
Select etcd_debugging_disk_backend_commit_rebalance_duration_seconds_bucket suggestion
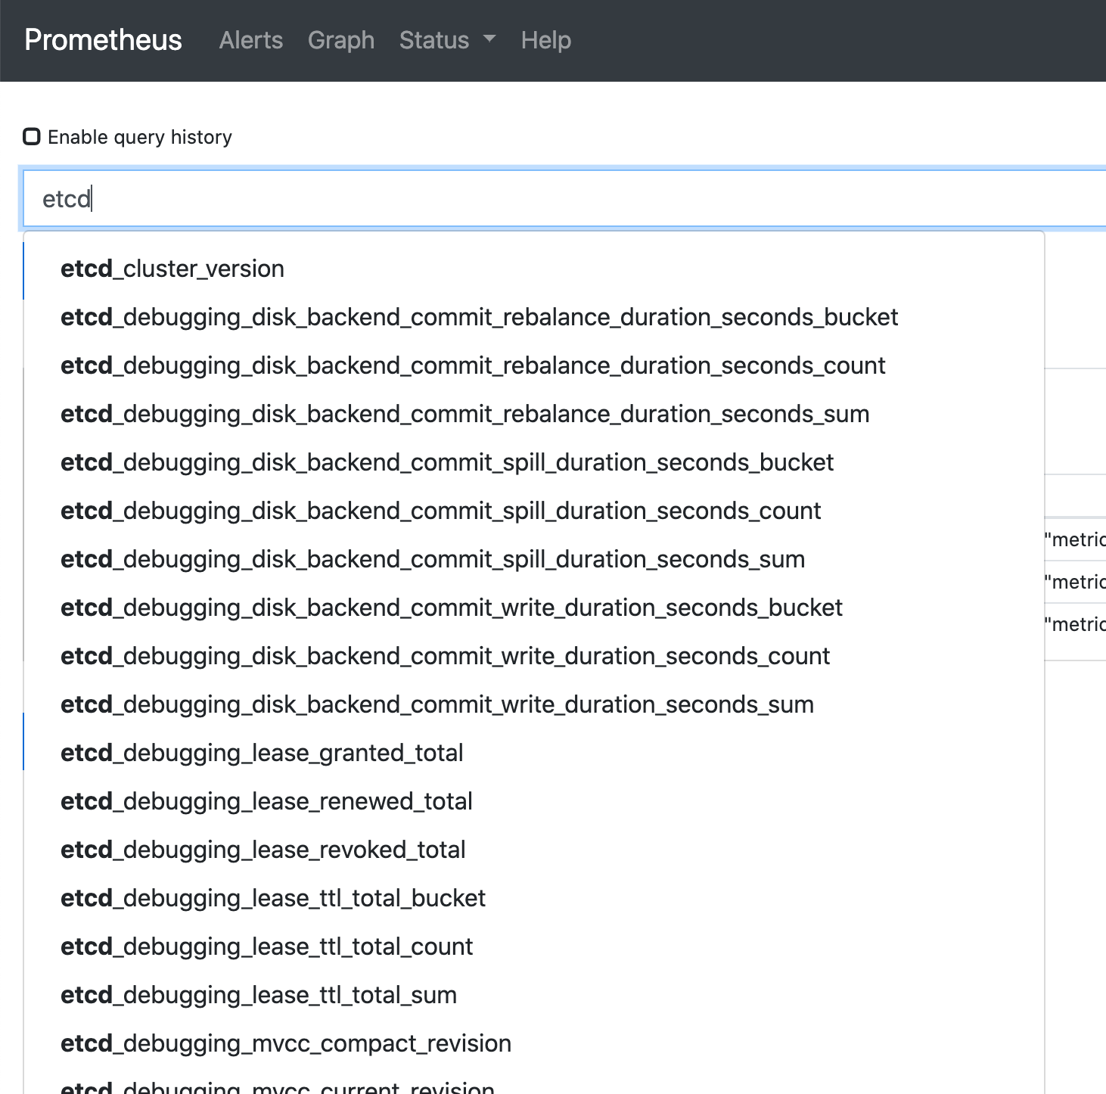(479, 317)
